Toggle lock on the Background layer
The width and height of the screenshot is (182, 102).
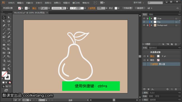coord(147,25)
